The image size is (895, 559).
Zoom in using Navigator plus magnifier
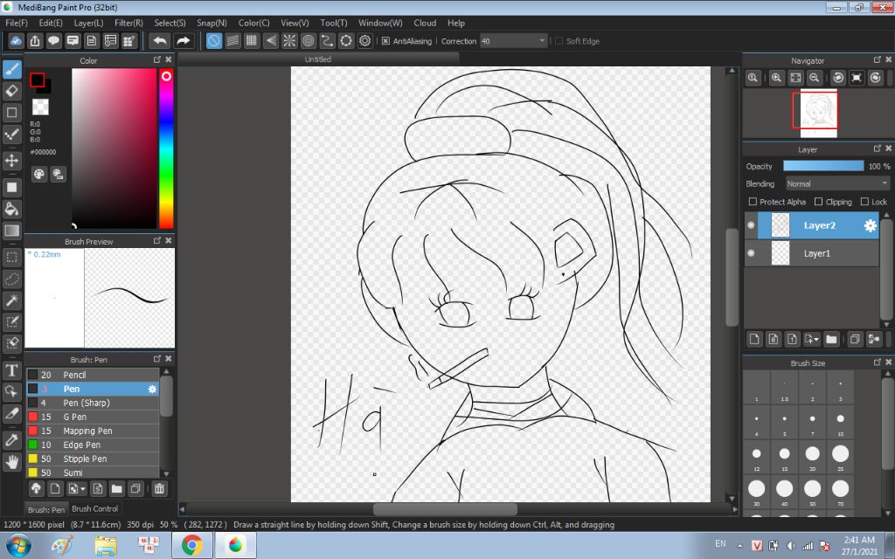pyautogui.click(x=776, y=78)
